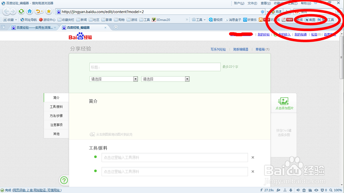This screenshot has width=344, height=193.
Task: Click the browser address bar URL
Action: [x=103, y=12]
